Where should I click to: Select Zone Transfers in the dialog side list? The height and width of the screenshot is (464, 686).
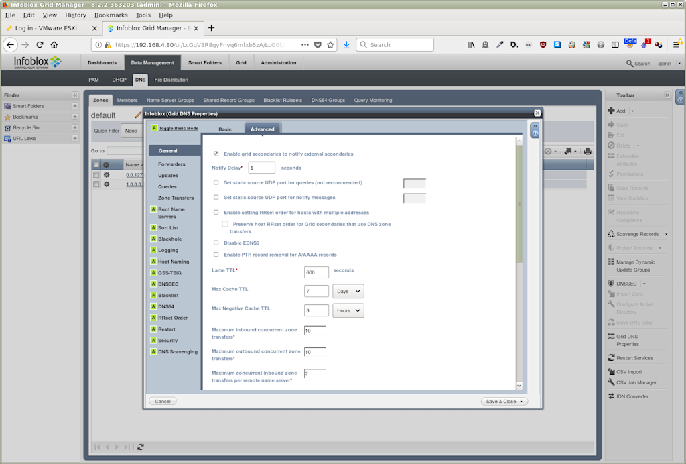click(176, 198)
